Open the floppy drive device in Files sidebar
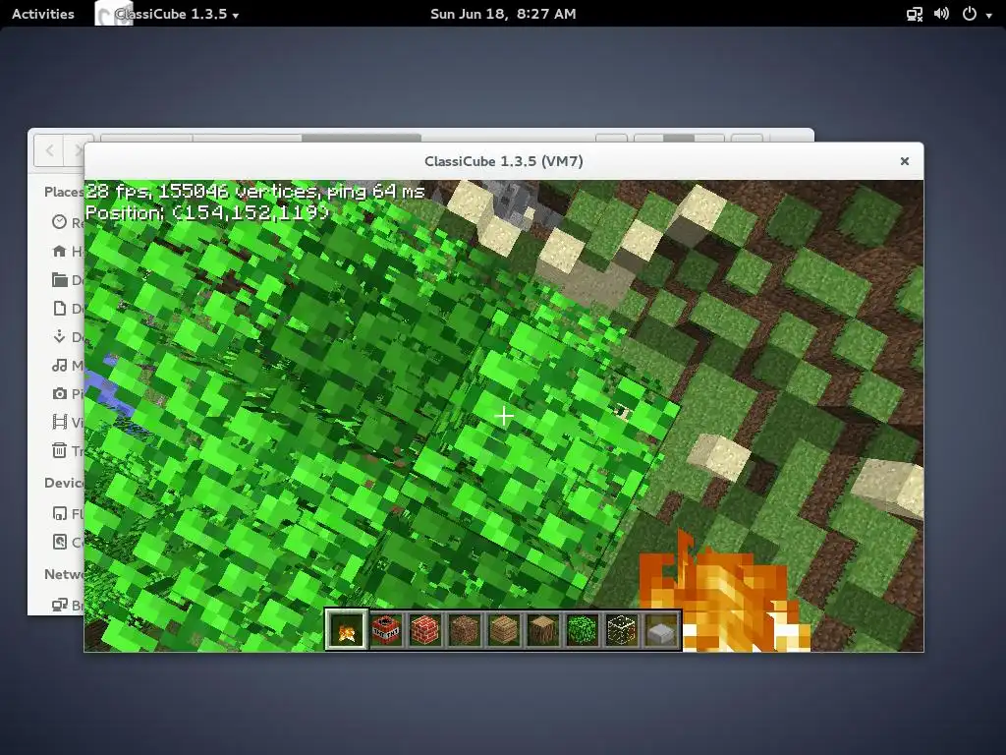Screen dimensions: 1006x755 pos(67,513)
